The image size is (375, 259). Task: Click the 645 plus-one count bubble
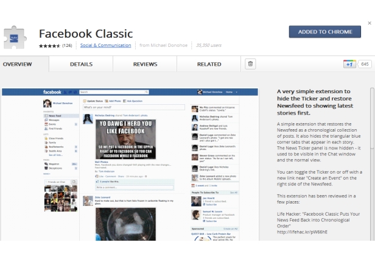[x=365, y=64]
